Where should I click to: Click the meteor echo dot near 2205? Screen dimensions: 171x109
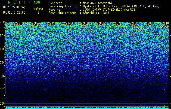pyautogui.click(x=79, y=89)
